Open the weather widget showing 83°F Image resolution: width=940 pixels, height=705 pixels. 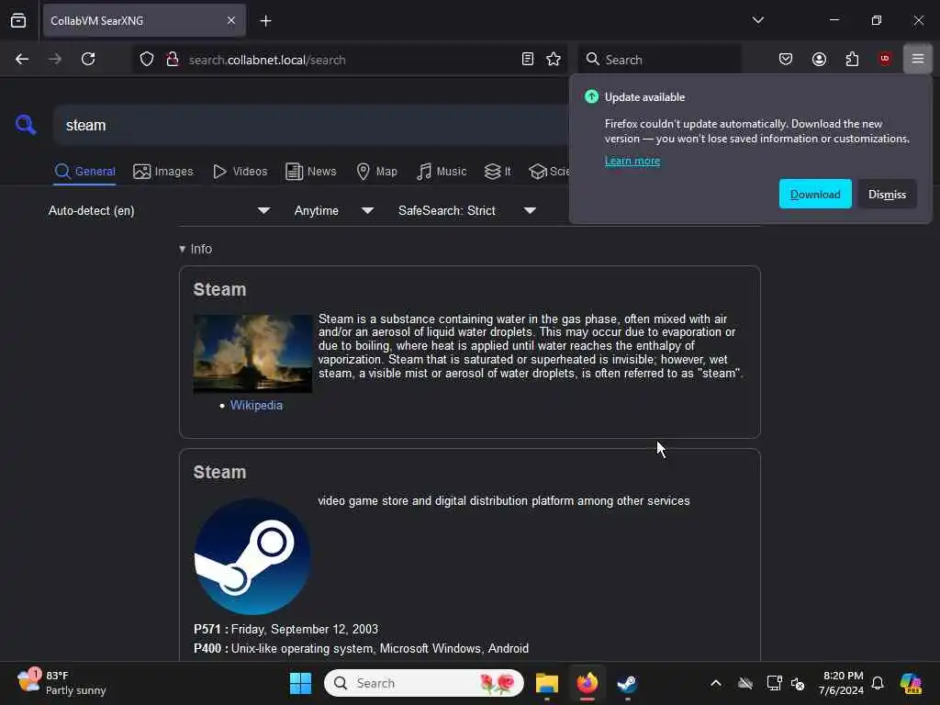[x=62, y=683]
